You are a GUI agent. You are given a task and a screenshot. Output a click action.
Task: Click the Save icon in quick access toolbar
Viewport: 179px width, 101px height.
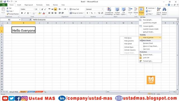click(5, 1)
